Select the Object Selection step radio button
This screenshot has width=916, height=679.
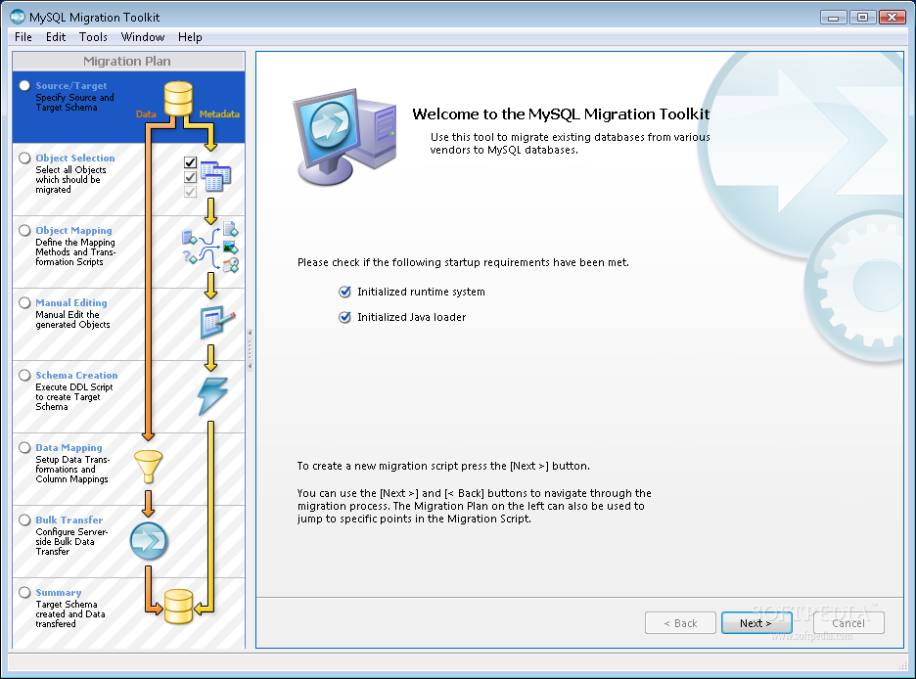click(x=24, y=158)
